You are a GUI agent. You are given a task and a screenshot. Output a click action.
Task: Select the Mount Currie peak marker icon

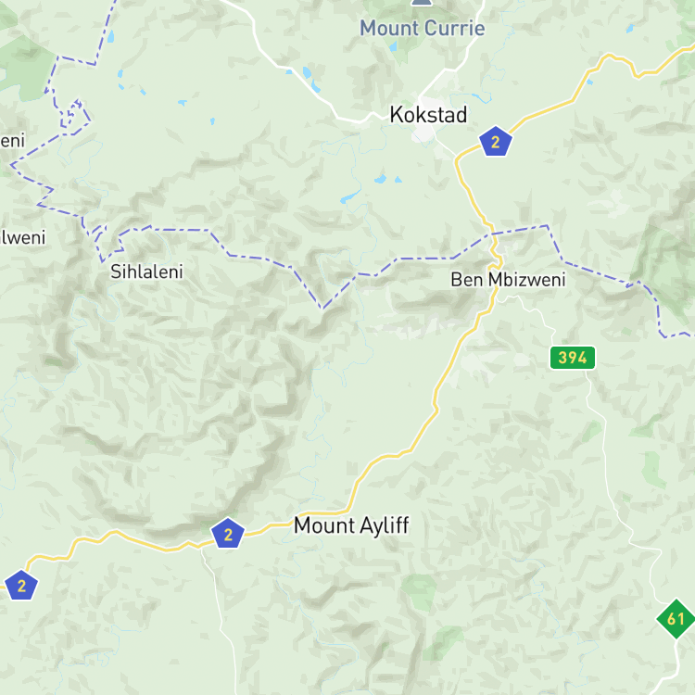[422, 2]
